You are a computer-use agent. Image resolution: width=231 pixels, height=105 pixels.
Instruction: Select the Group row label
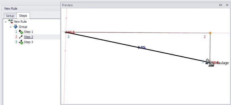pos(23,27)
